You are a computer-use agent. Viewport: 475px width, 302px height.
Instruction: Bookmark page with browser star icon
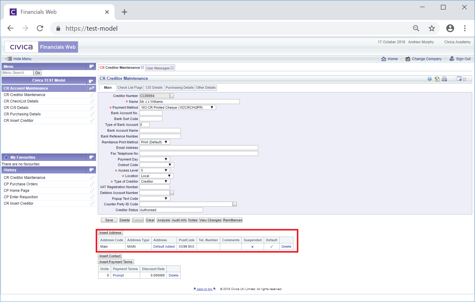point(432,29)
